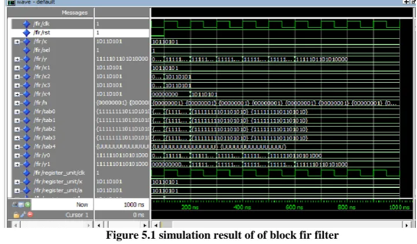Click the /fir/tab4 value {UUUUUUUUUUUU in values column
417x244 pixels.
click(x=123, y=146)
